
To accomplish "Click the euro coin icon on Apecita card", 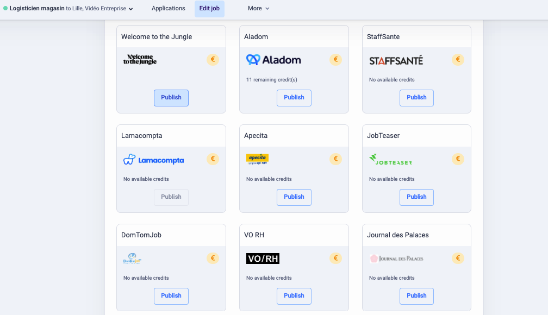I will [x=335, y=159].
